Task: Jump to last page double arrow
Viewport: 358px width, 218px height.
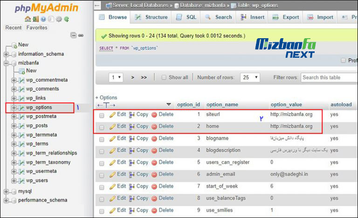Action: 144,78
